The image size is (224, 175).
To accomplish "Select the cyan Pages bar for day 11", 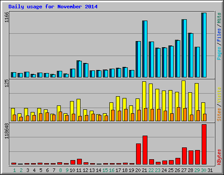I will point(80,69).
